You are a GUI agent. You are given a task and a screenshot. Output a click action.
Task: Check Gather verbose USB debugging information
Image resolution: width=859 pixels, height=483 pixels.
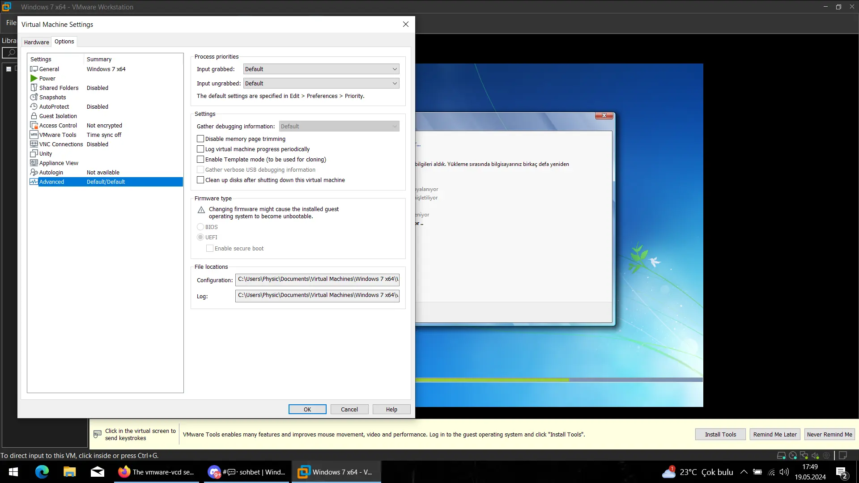click(200, 169)
